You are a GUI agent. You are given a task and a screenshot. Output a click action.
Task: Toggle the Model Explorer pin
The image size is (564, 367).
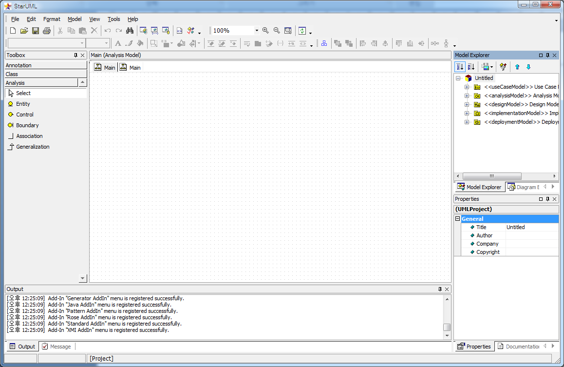(x=547, y=55)
